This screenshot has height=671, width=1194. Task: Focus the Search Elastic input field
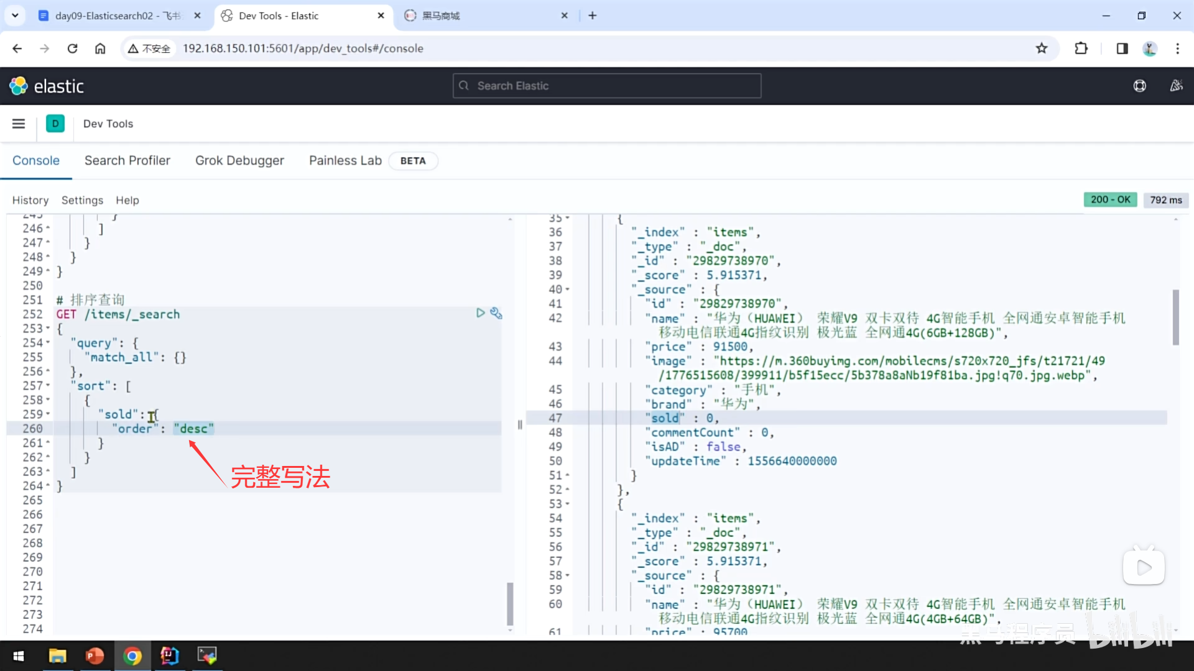pos(606,86)
